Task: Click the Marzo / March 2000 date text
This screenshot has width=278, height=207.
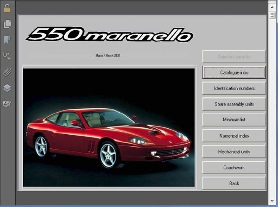Action: tap(108, 56)
